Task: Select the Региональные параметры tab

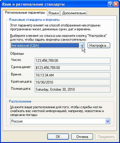Action: pyautogui.click(x=25, y=13)
